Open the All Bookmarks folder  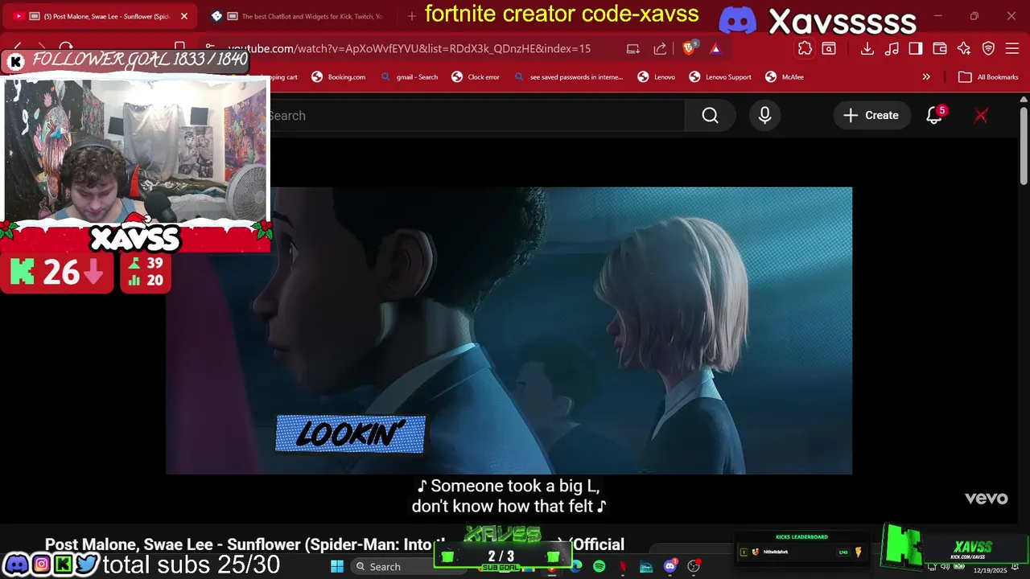(989, 77)
